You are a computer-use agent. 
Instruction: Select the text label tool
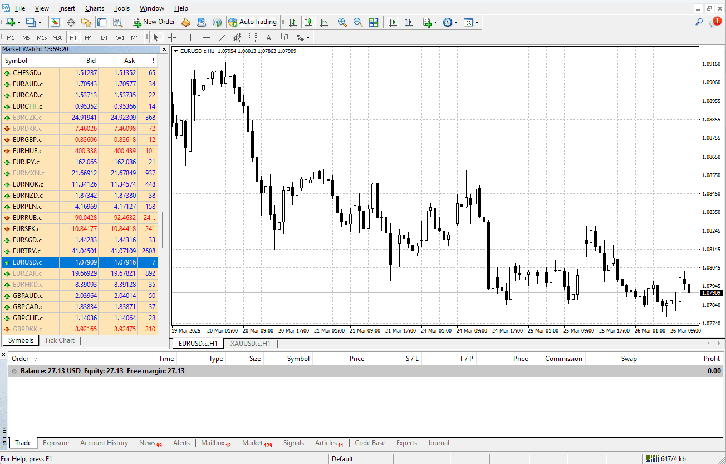(x=284, y=38)
